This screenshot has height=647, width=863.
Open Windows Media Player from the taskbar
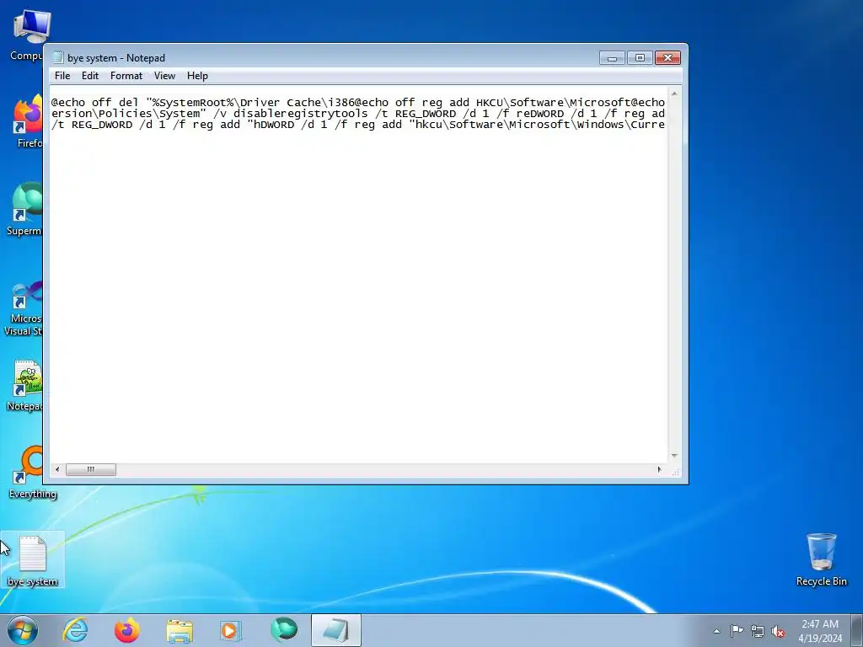(231, 630)
